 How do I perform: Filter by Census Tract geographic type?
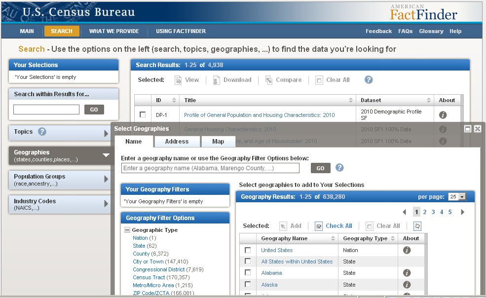149,277
